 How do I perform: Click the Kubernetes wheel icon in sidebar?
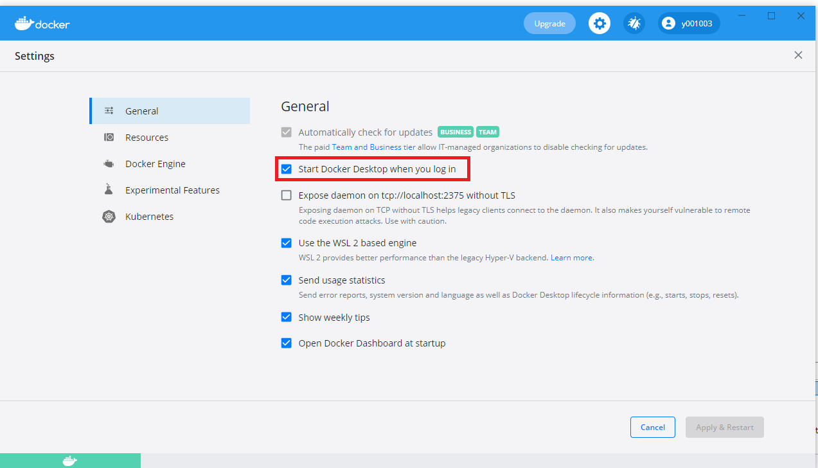[109, 217]
